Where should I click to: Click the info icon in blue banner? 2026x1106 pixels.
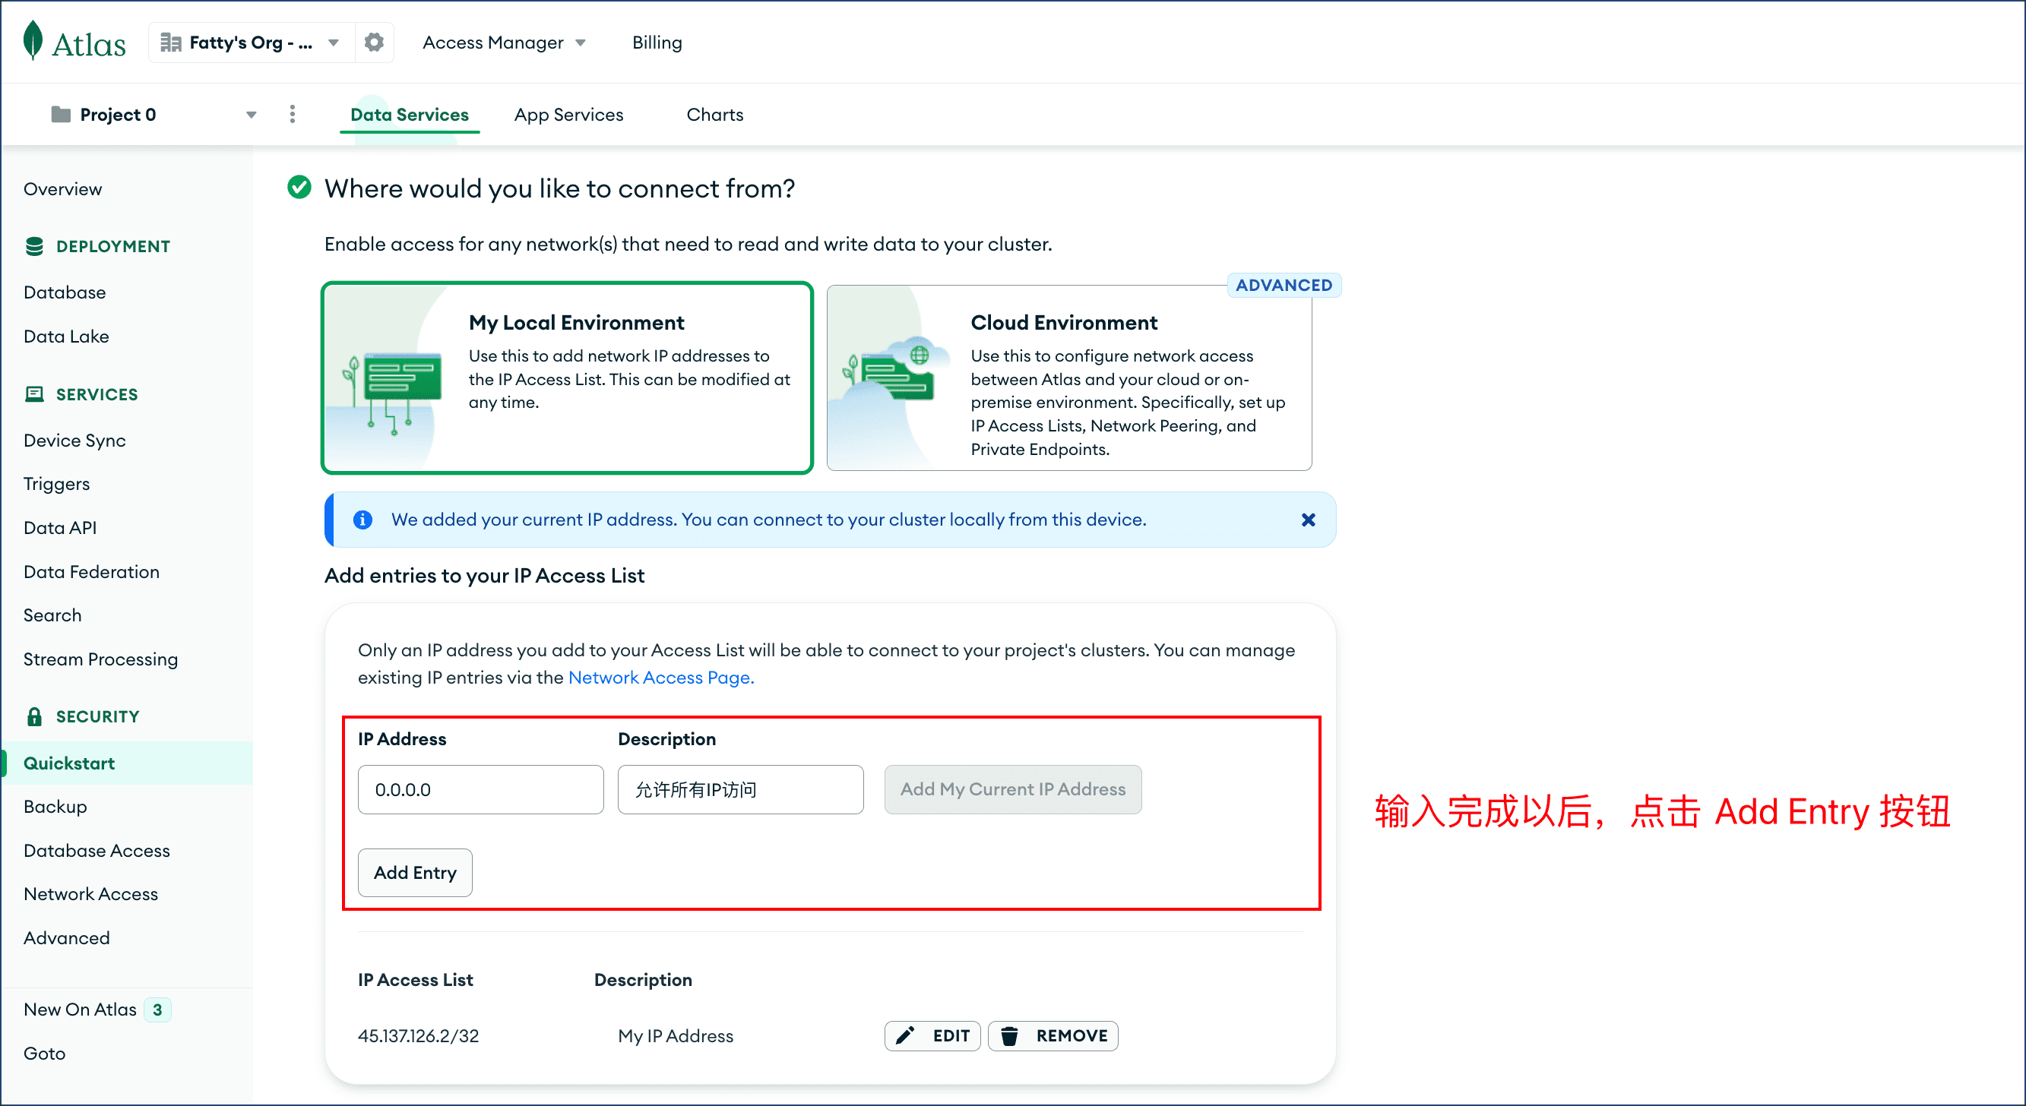tap(362, 520)
